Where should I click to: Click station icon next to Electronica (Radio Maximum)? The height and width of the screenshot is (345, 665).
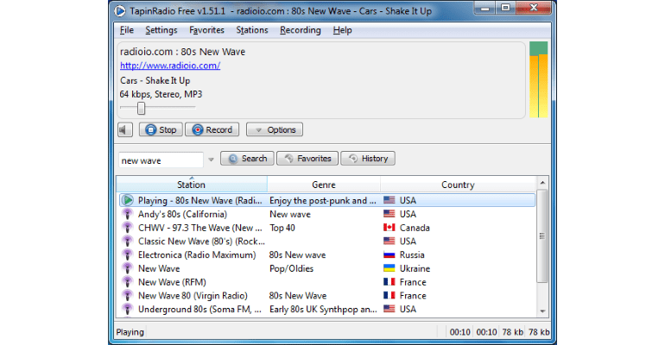127,255
